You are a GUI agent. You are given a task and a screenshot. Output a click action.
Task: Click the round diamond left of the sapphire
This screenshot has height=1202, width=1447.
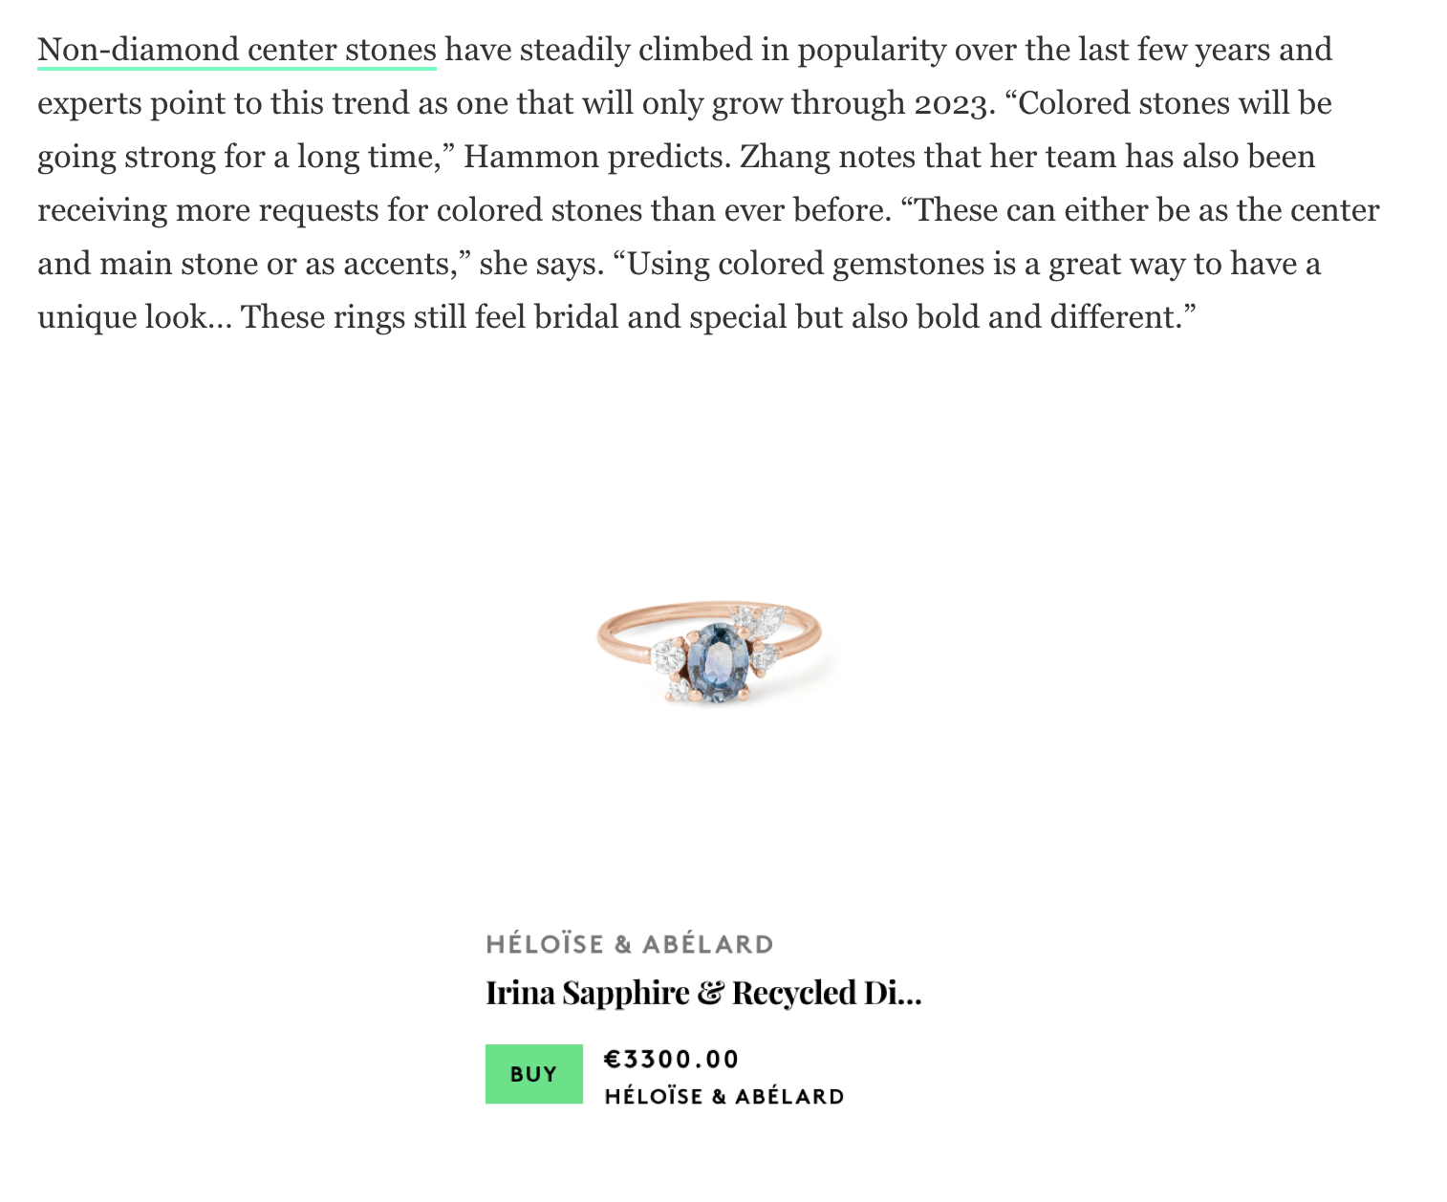point(669,656)
